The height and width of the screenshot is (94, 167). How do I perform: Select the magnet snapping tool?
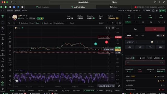10,76
